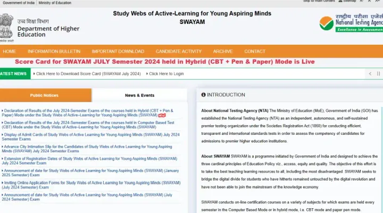Click the Government of India emblem logo
This screenshot has width=383, height=213.
(6, 27)
